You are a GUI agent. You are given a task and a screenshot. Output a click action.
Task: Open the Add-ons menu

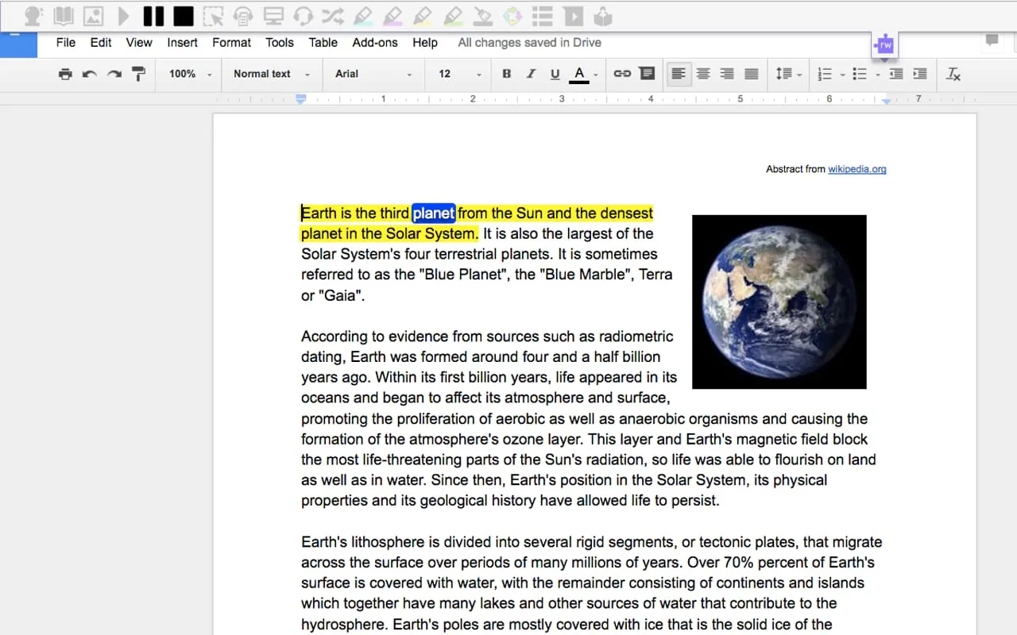[x=374, y=43]
